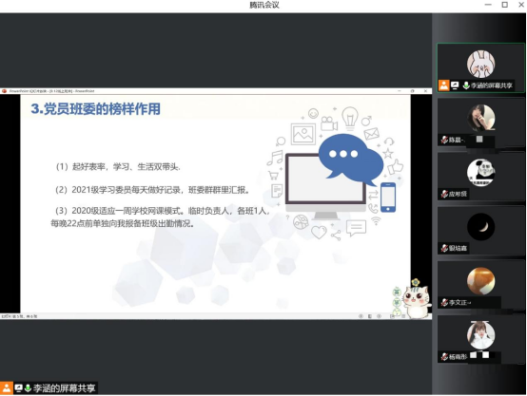Click the orange person icon in bottom-left label
The height and width of the screenshot is (396, 527).
[7, 388]
